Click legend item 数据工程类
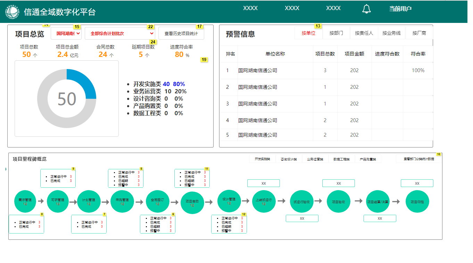 pos(158,113)
